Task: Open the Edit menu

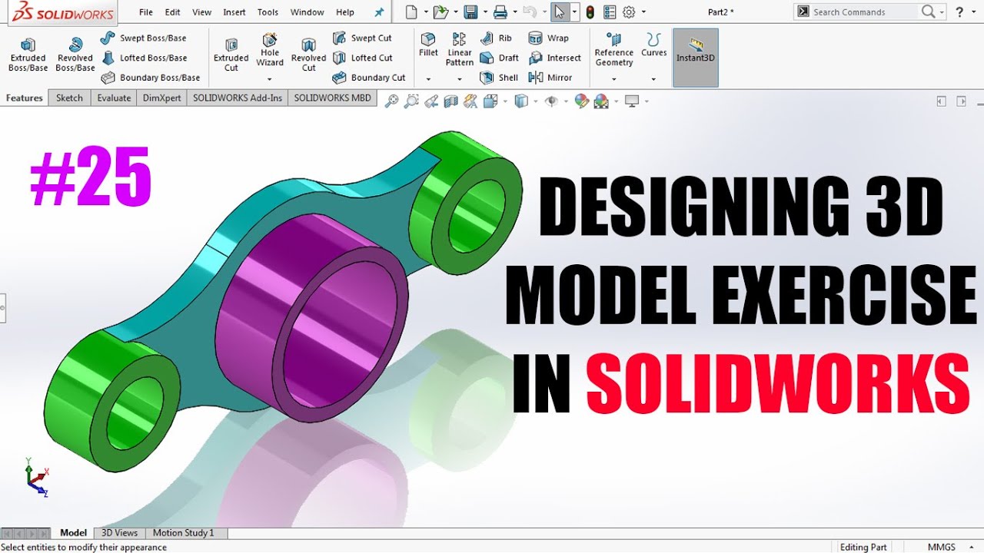Action: 173,12
